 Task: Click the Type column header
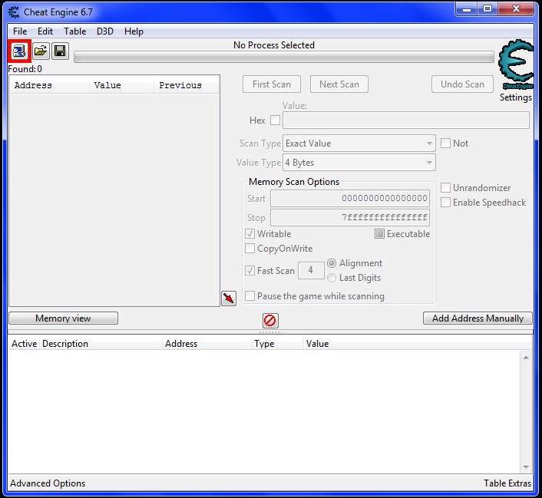[x=278, y=344]
